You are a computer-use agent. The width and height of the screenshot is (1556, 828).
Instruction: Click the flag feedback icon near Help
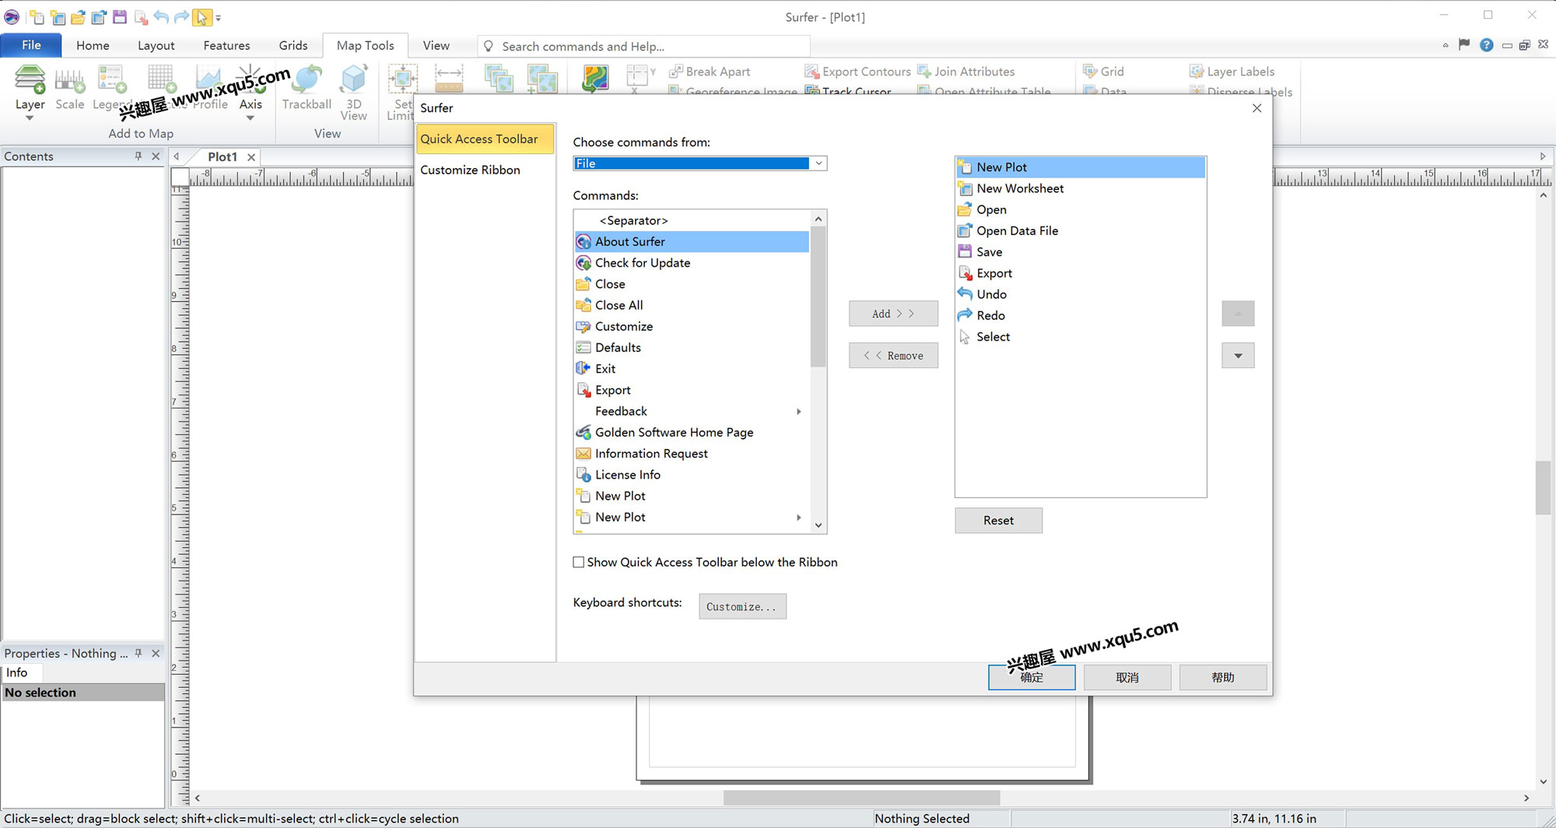1464,44
